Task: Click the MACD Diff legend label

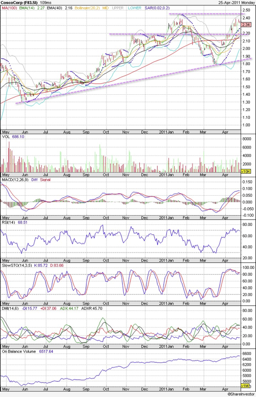Action: [34, 180]
